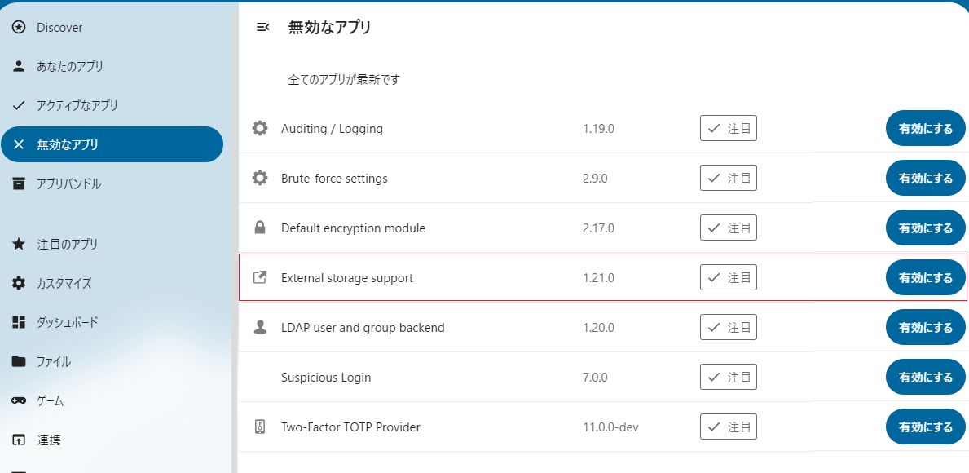
Task: Click the Default encryption module lock icon
Action: click(x=259, y=228)
